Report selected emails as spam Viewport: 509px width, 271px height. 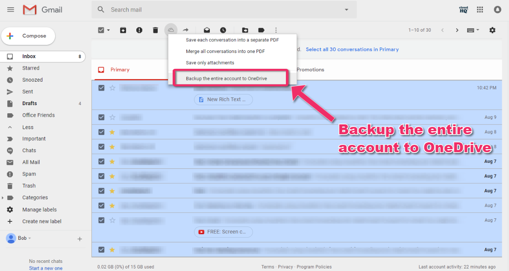click(139, 30)
